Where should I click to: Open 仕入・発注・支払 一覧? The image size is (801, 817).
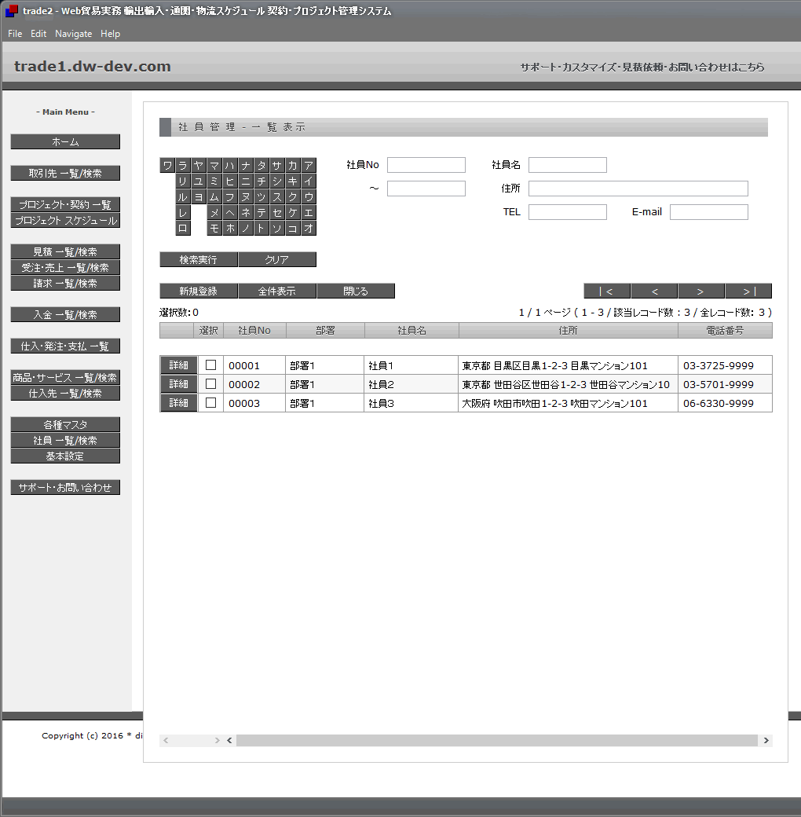pos(65,346)
